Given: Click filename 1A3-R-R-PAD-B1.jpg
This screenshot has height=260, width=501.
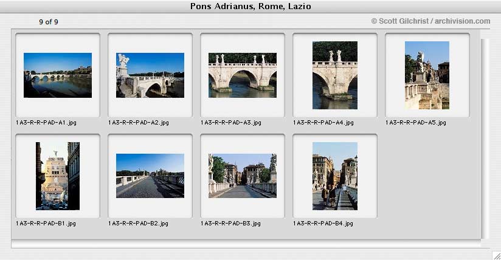Looking at the screenshot, I should click(46, 224).
